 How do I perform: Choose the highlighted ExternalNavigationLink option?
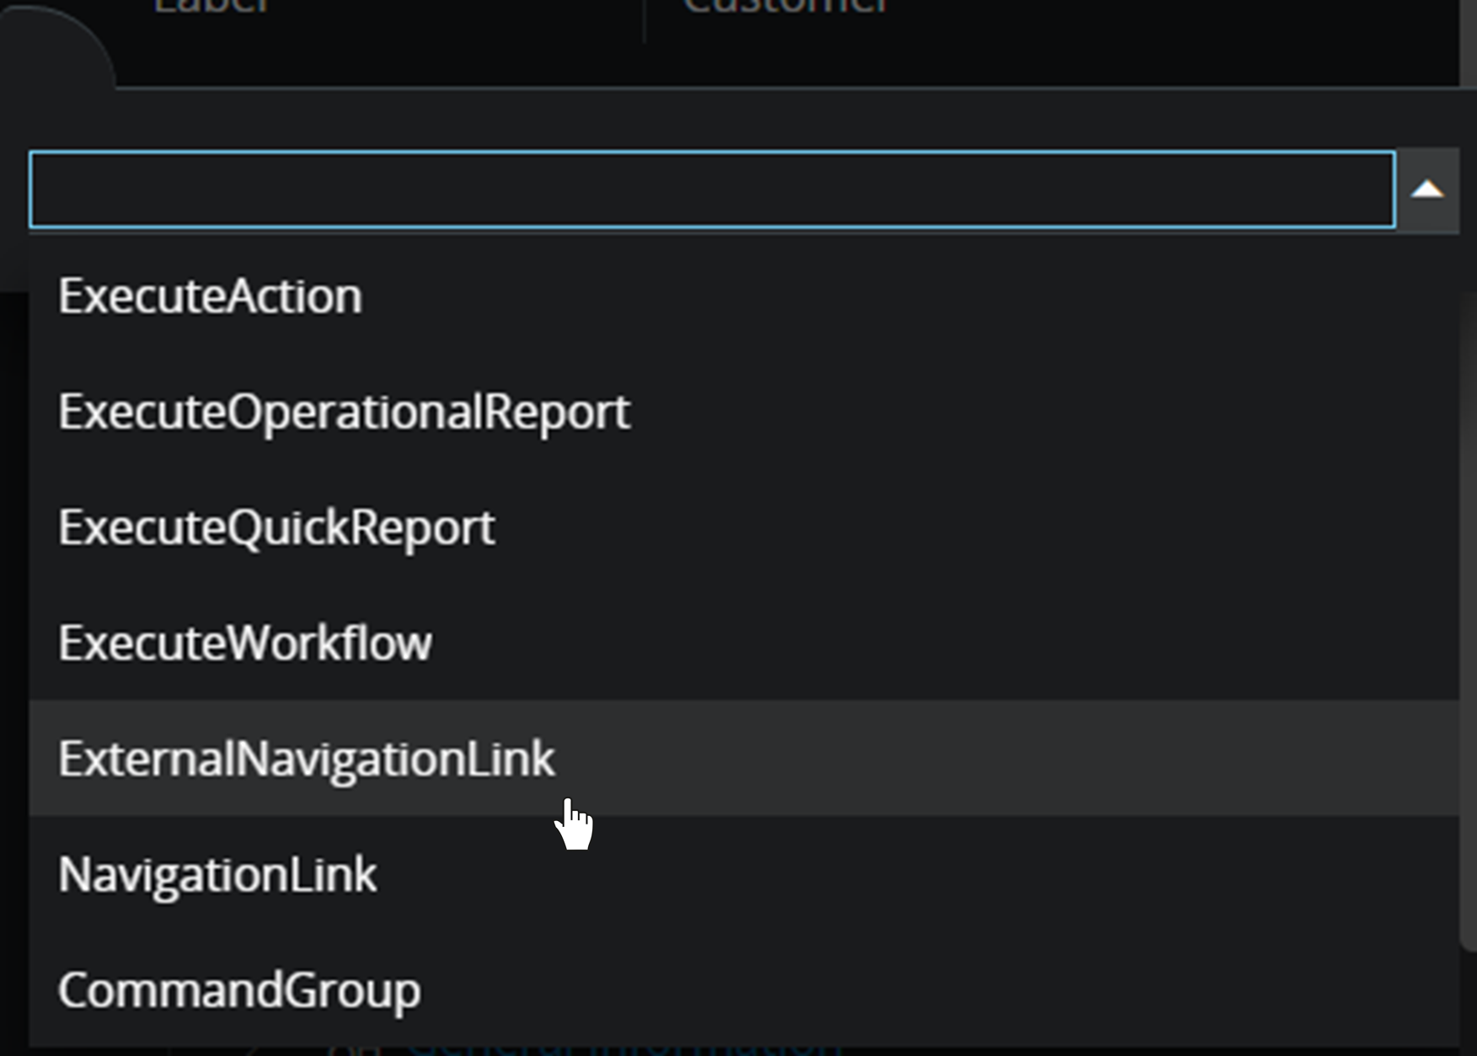307,759
